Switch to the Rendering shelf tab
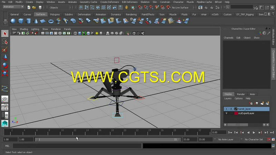The height and width of the screenshot is (155, 276). coord(131,14)
